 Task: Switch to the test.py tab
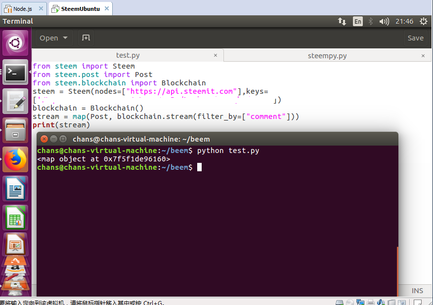[x=128, y=55]
